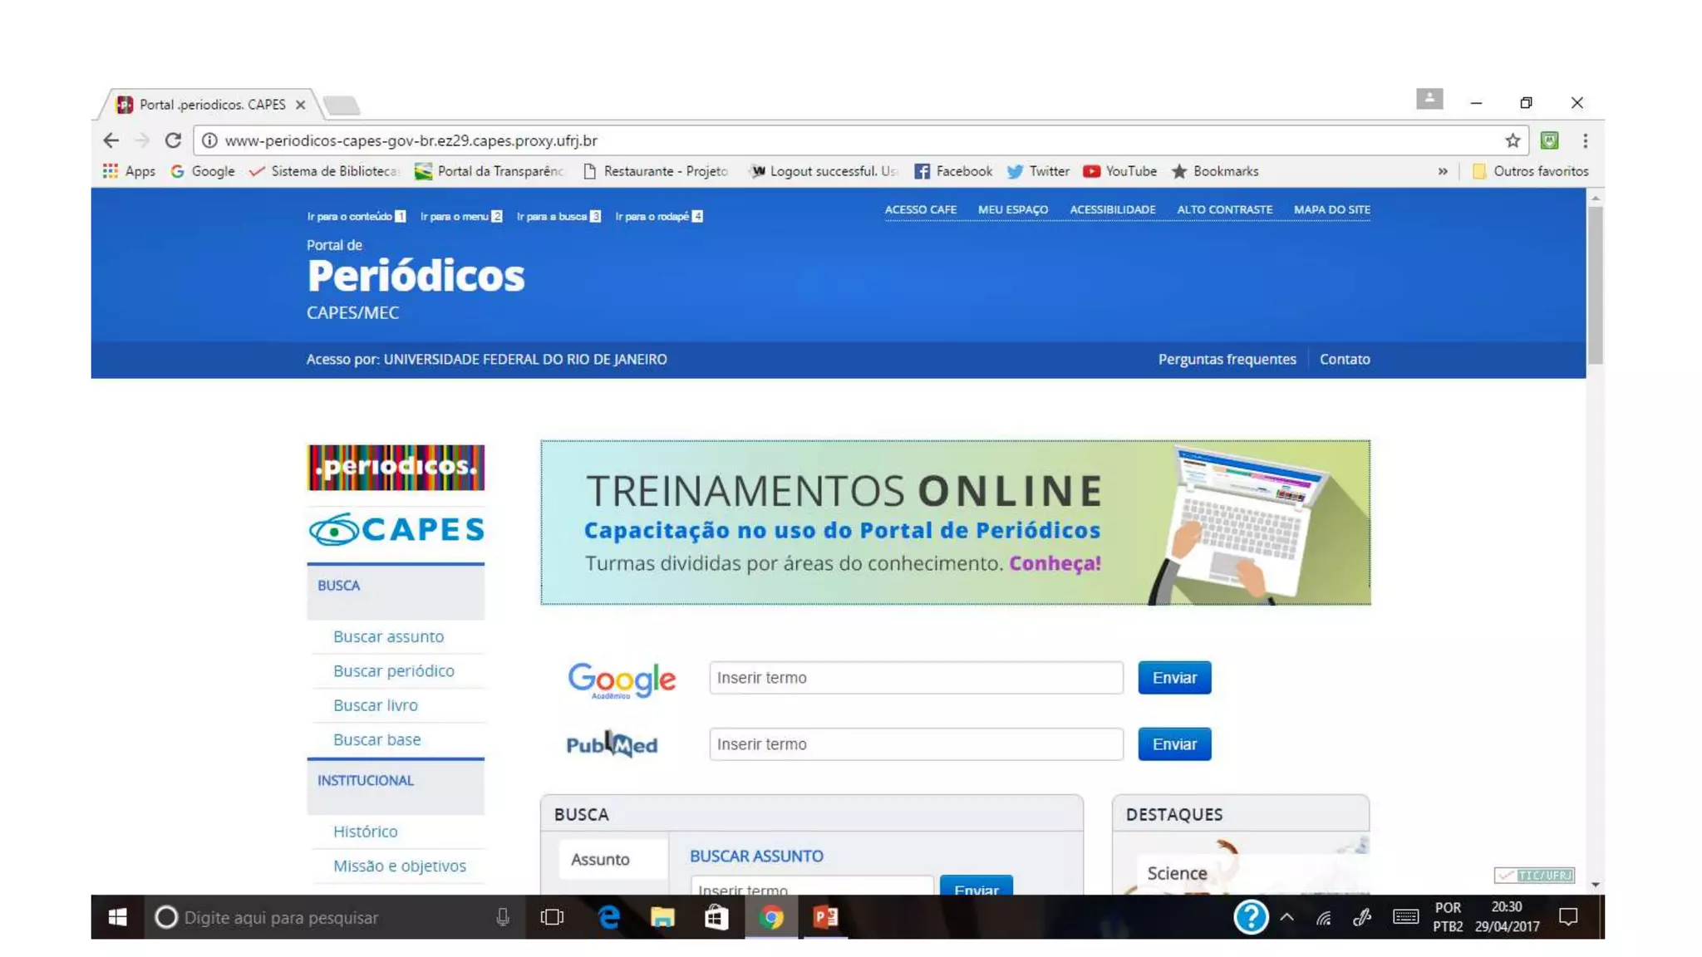This screenshot has height=957, width=1702.
Task: Open PowerPoint from the taskbar
Action: pos(825,917)
